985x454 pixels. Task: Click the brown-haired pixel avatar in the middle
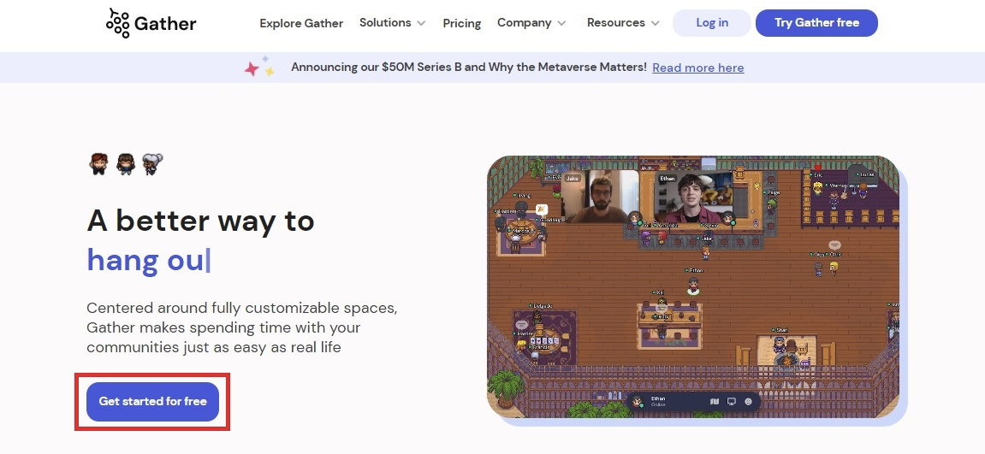pyautogui.click(x=126, y=164)
